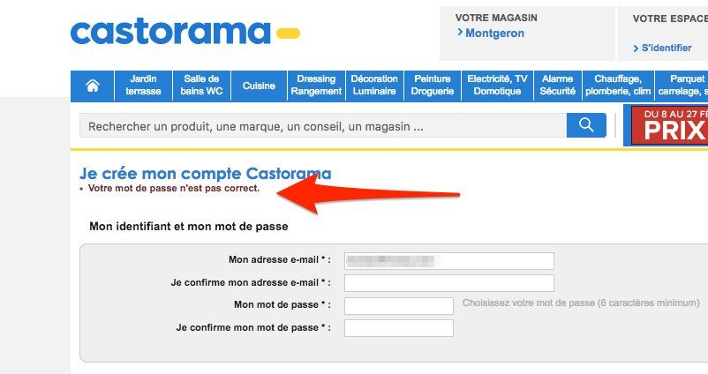The image size is (708, 374).
Task: Go to Décoration Luminaire section
Action: [x=374, y=85]
